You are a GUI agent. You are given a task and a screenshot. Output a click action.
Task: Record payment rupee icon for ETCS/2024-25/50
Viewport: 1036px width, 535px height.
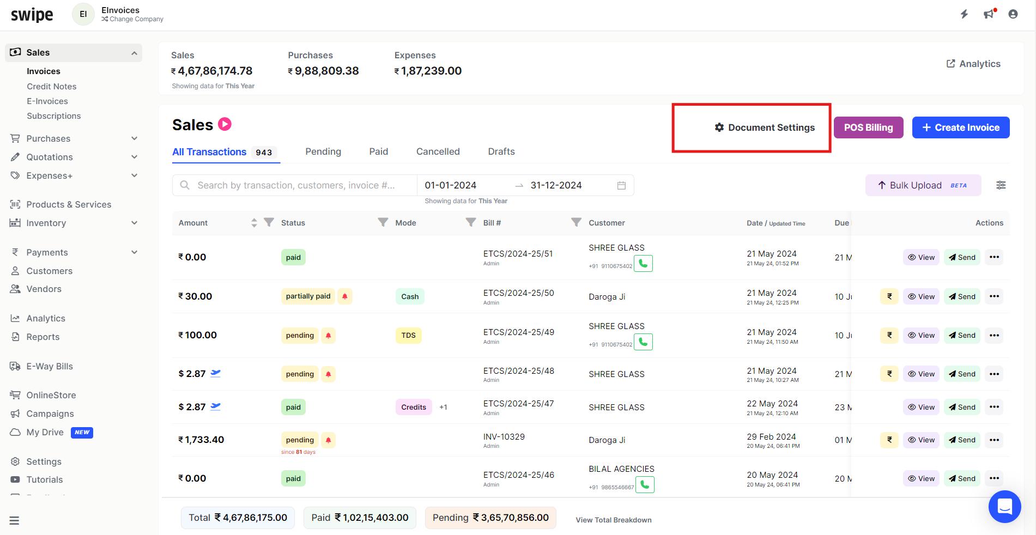(x=889, y=296)
